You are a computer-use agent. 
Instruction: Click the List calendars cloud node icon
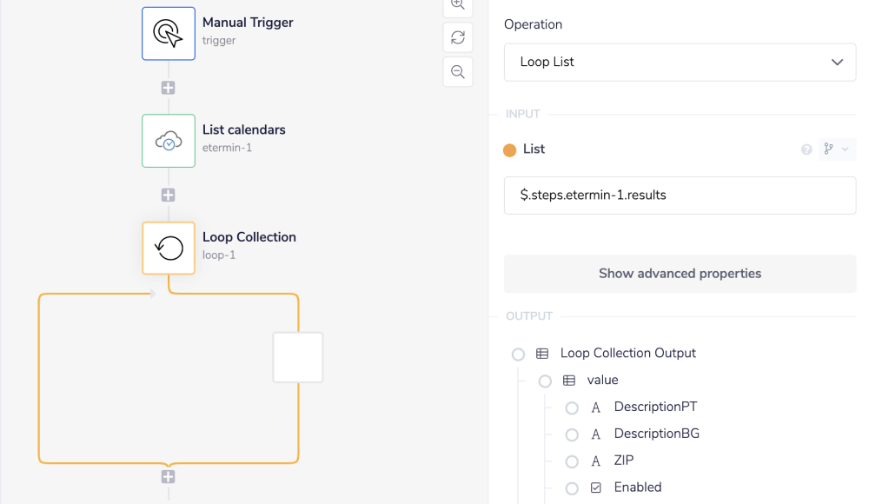[x=169, y=141]
